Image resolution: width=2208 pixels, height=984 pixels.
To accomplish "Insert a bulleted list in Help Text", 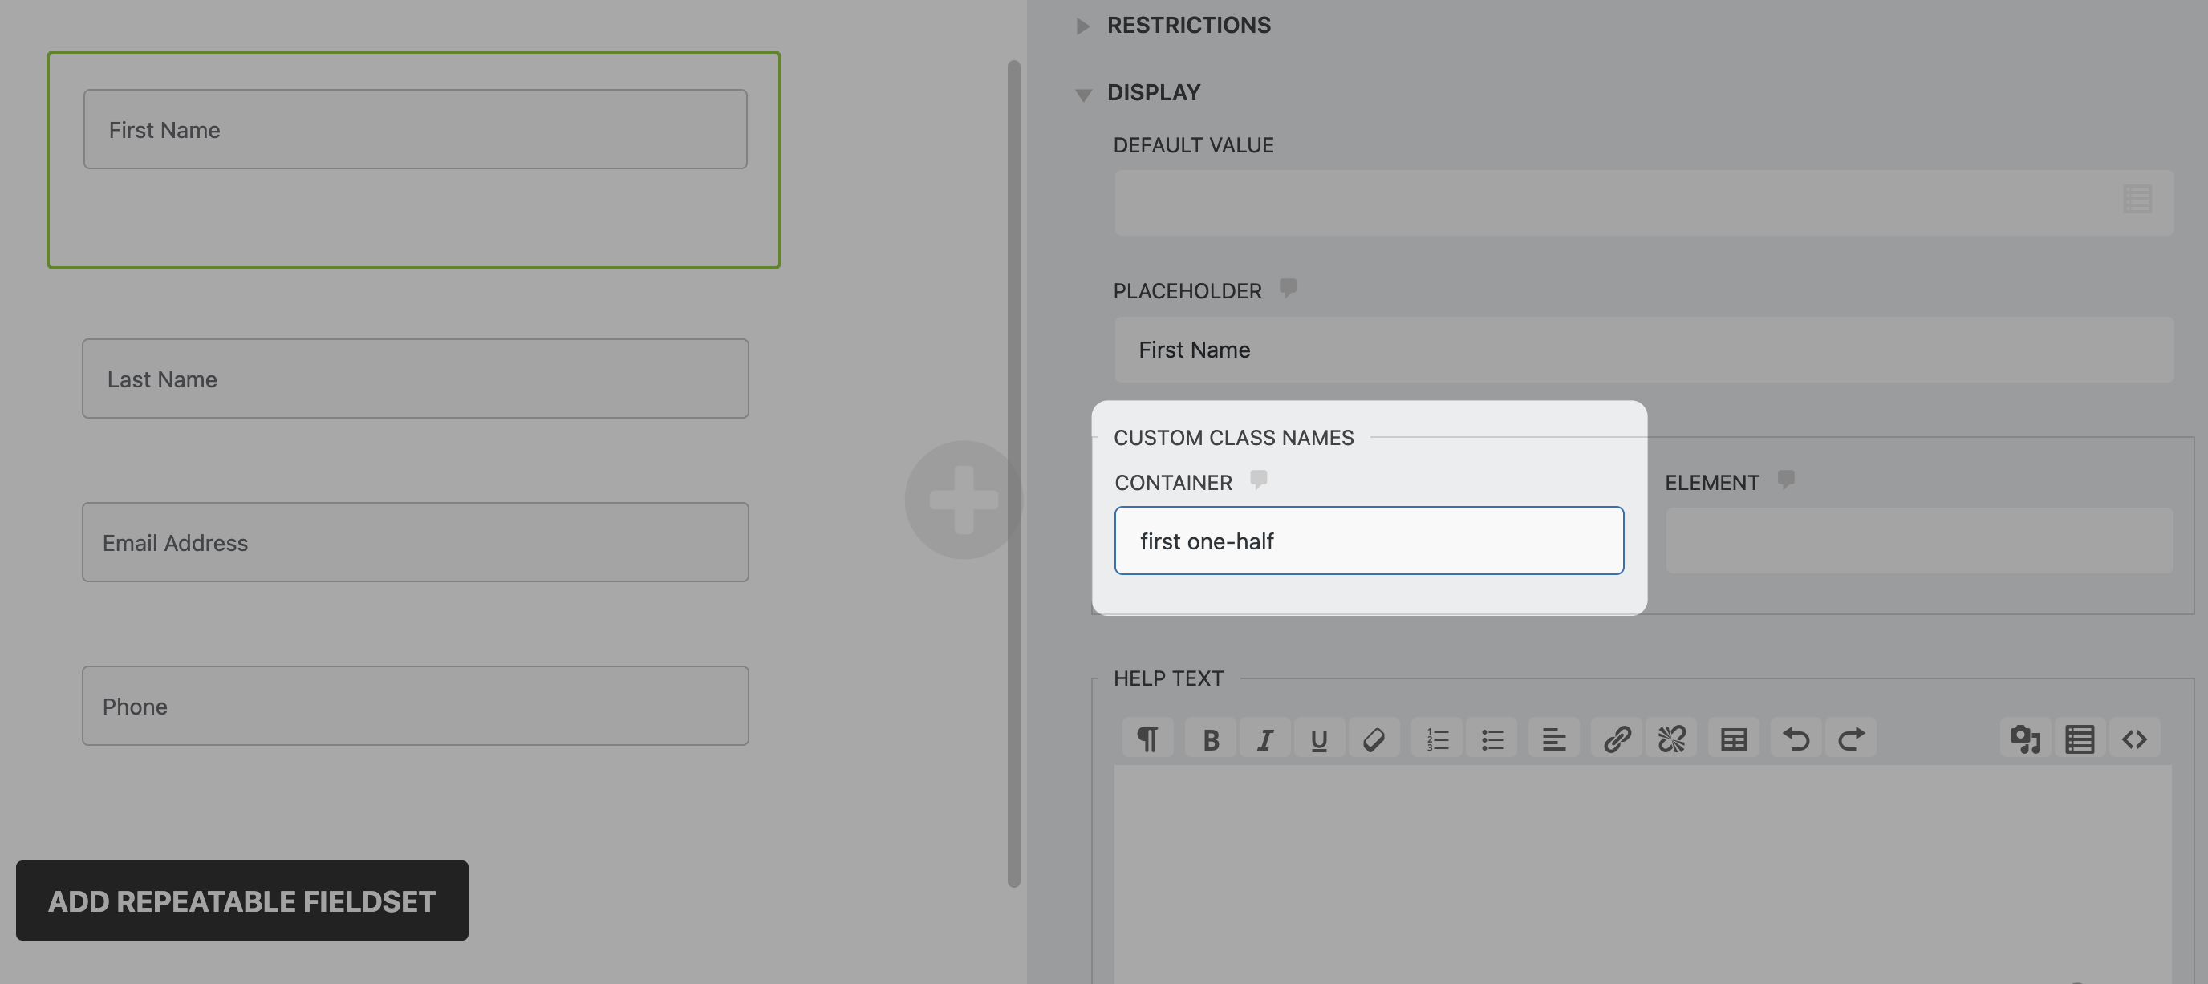I will coord(1492,739).
